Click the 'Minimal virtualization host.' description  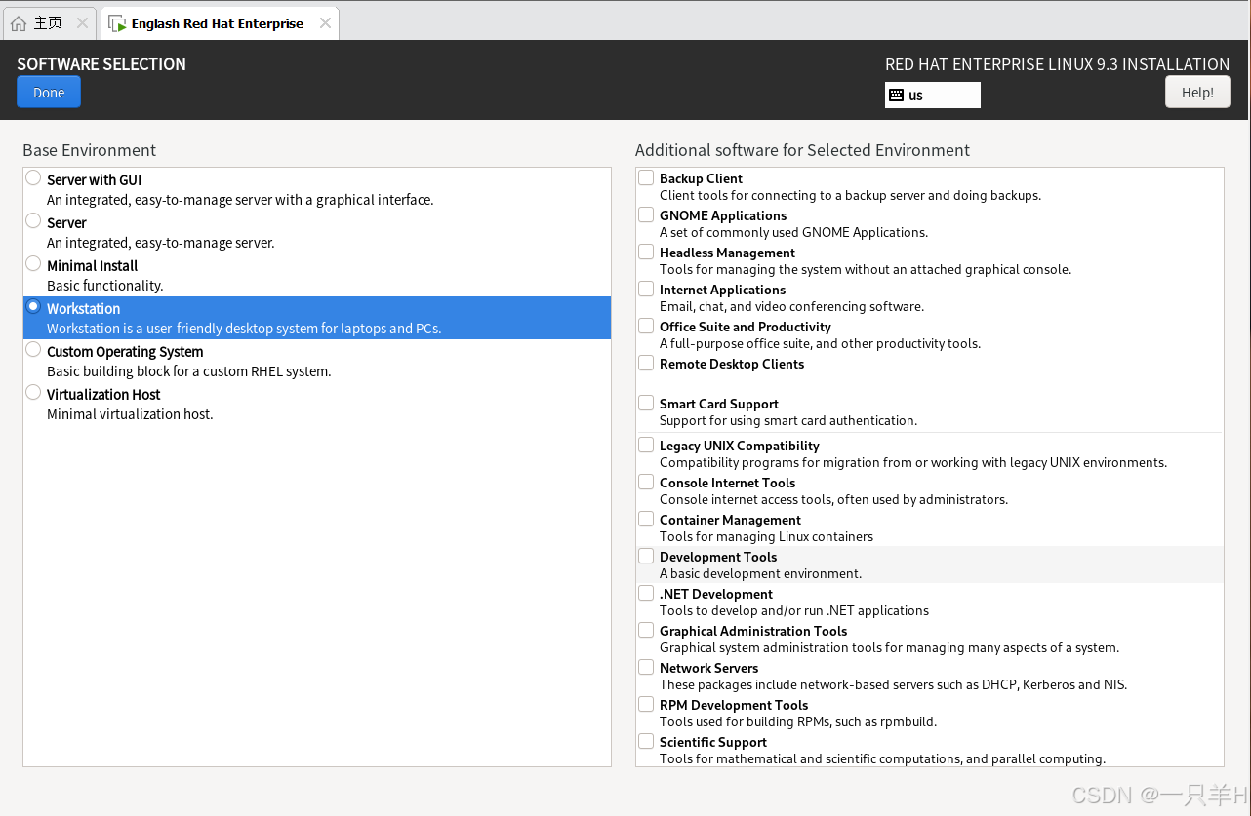tap(130, 414)
